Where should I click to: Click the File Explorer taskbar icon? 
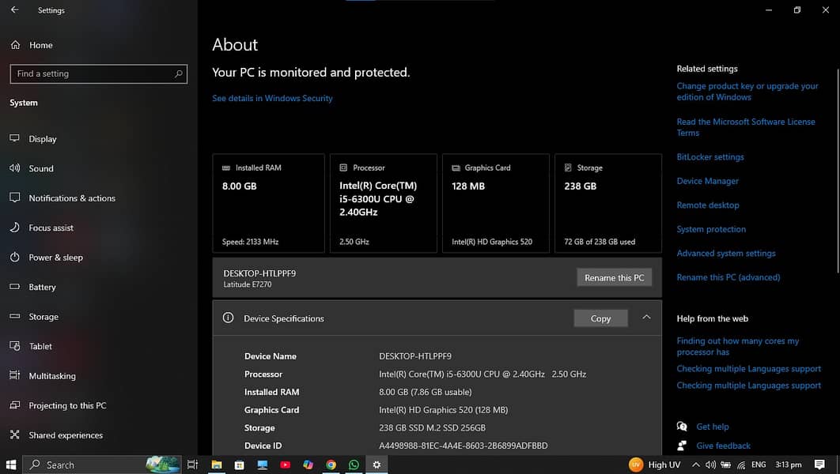(216, 465)
